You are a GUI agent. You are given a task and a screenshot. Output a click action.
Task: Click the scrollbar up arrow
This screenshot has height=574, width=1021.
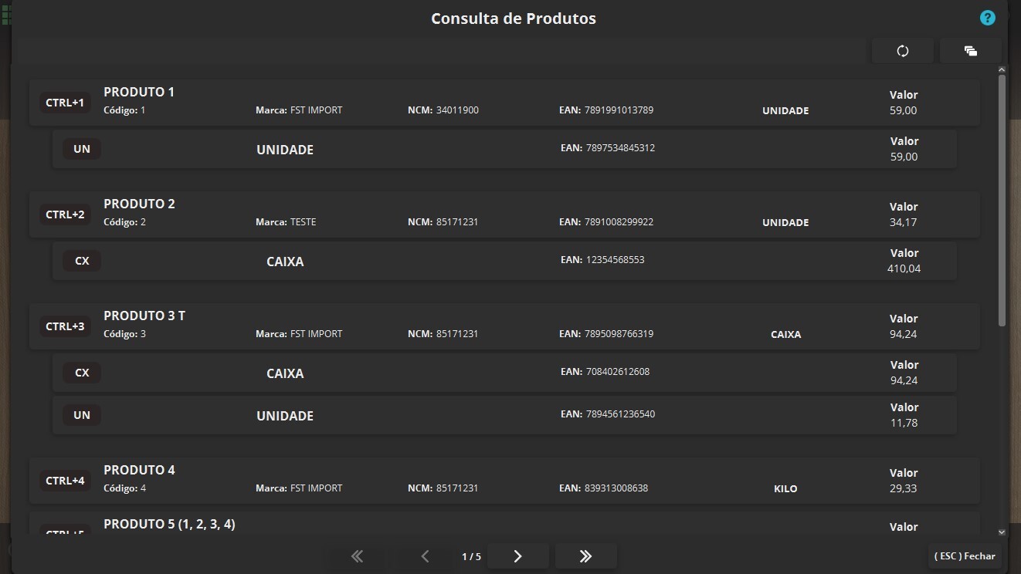[x=1002, y=69]
